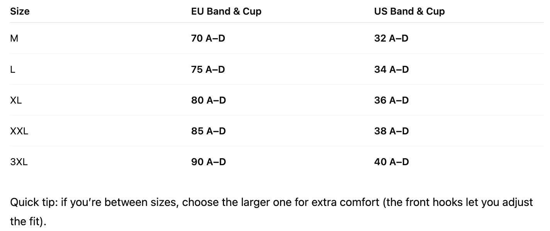The width and height of the screenshot is (550, 231).
Task: Click the US Band & Cup header
Action: pos(409,12)
